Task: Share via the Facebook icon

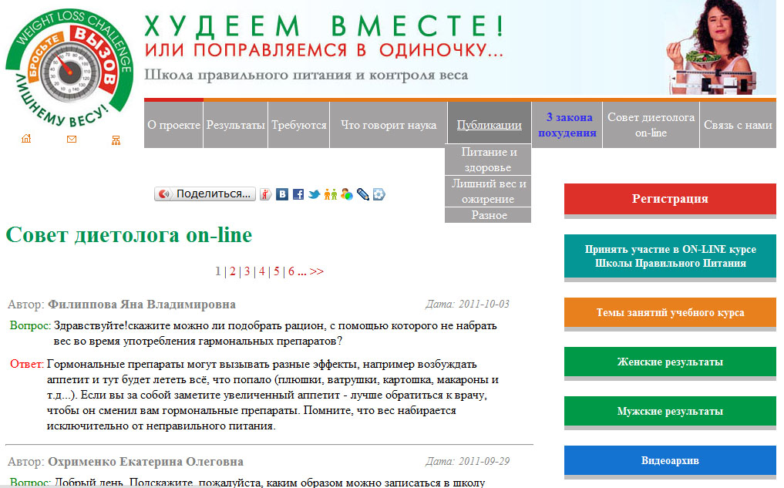Action: (298, 194)
